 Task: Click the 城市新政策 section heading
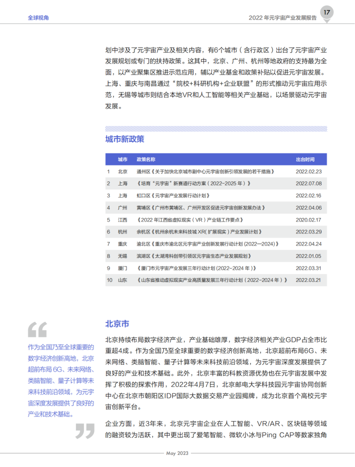(124, 139)
